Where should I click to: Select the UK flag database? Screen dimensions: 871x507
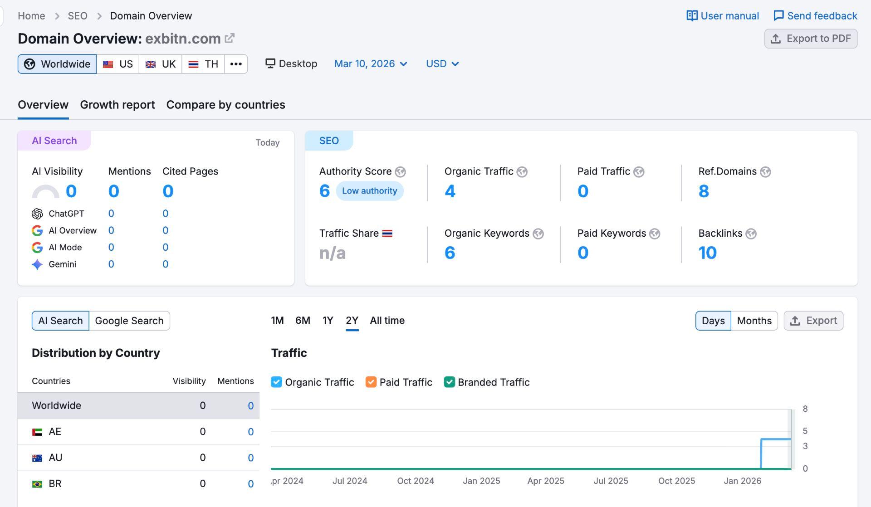[x=161, y=64]
